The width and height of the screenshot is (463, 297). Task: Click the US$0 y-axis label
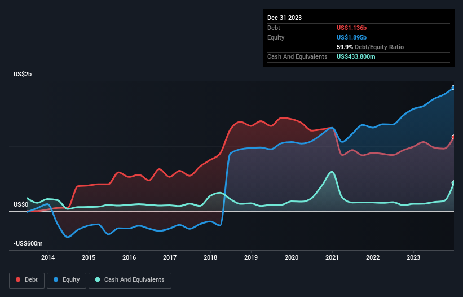[21, 204]
